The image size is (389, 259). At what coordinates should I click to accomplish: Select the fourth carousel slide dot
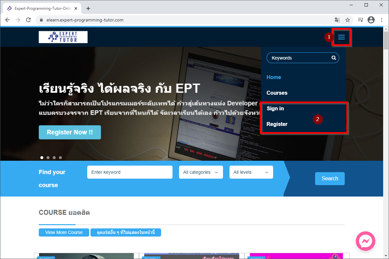60,157
